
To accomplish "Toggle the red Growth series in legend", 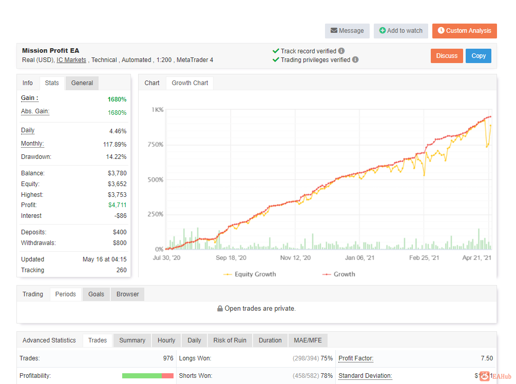I will click(x=339, y=274).
